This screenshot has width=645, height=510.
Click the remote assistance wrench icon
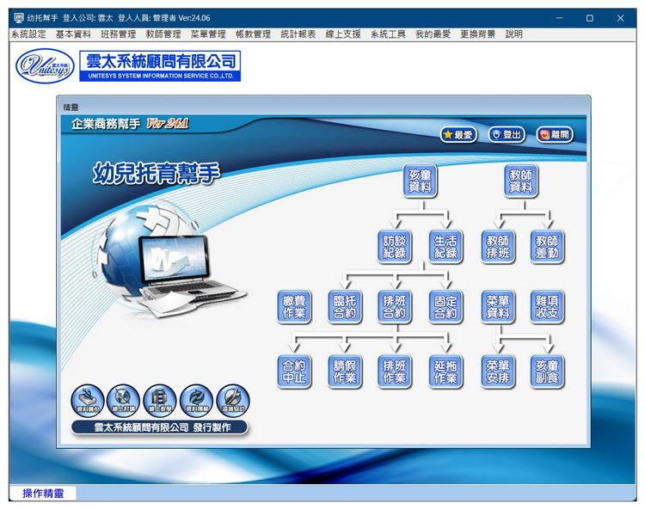point(232,400)
